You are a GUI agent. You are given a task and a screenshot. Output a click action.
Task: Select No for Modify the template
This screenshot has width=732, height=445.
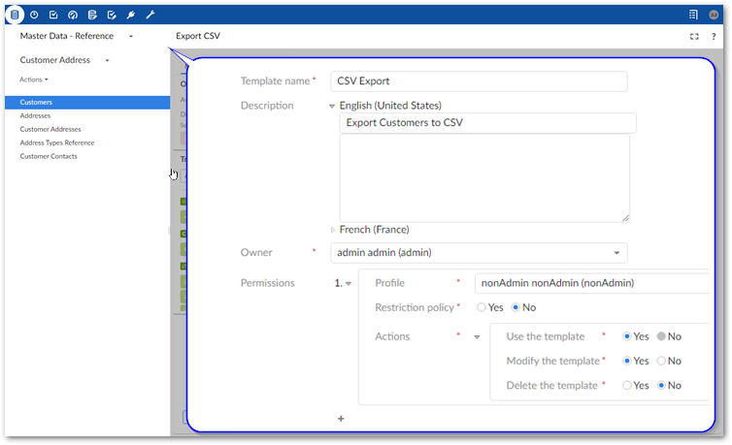coord(661,361)
